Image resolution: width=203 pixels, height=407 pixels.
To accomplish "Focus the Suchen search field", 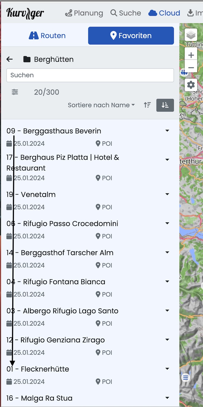I will click(x=90, y=75).
